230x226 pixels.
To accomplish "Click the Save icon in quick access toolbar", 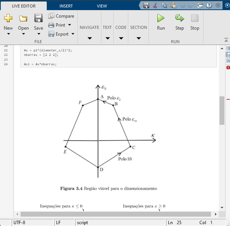I will (146, 6).
